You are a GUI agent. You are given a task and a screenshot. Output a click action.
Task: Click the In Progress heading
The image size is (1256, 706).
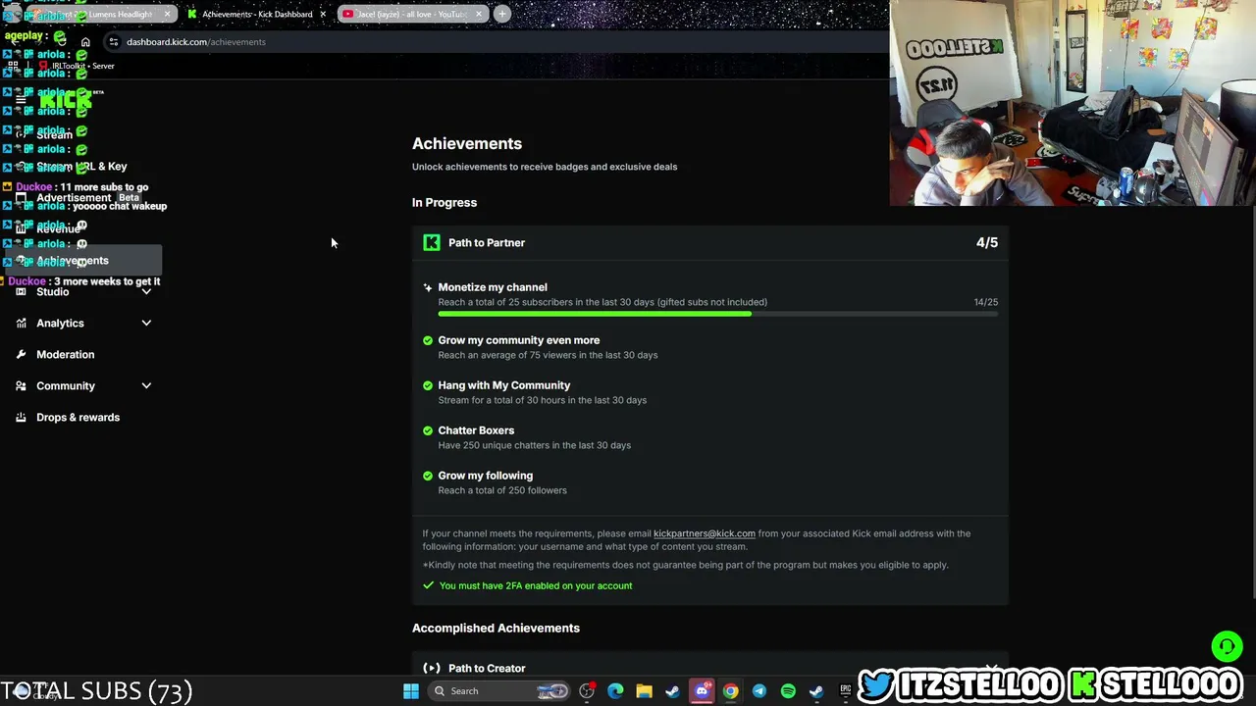[x=445, y=203]
